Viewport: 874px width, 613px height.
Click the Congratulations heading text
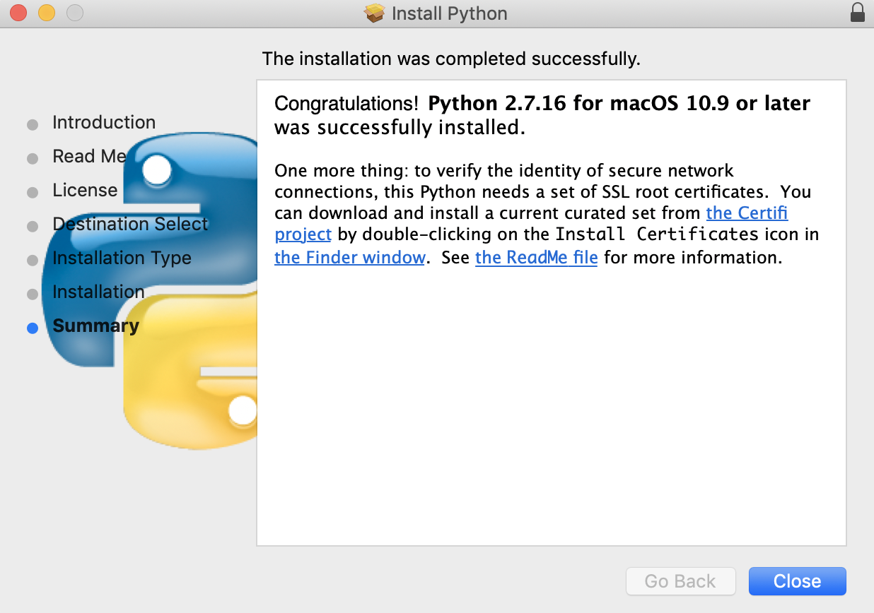pyautogui.click(x=542, y=115)
